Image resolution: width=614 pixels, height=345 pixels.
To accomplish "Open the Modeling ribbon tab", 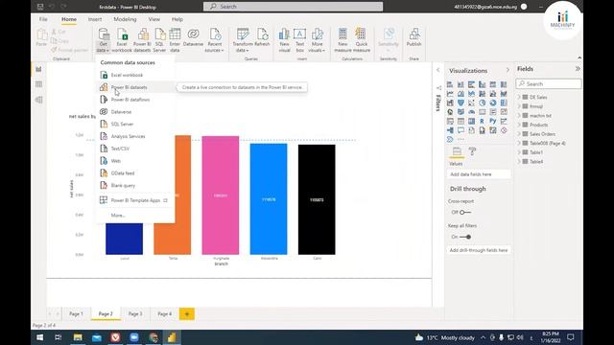I will (125, 19).
